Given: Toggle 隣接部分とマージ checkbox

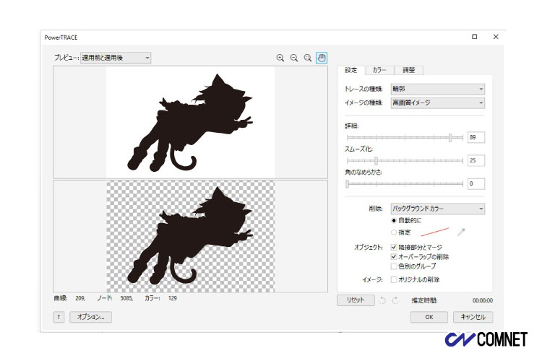Looking at the screenshot, I should [394, 248].
